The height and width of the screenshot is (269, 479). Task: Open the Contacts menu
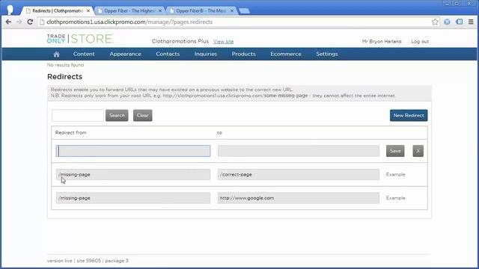168,54
